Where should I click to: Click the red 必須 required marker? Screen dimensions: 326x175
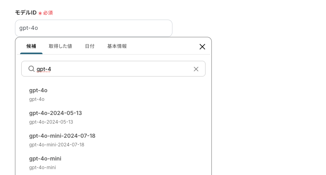(x=48, y=13)
